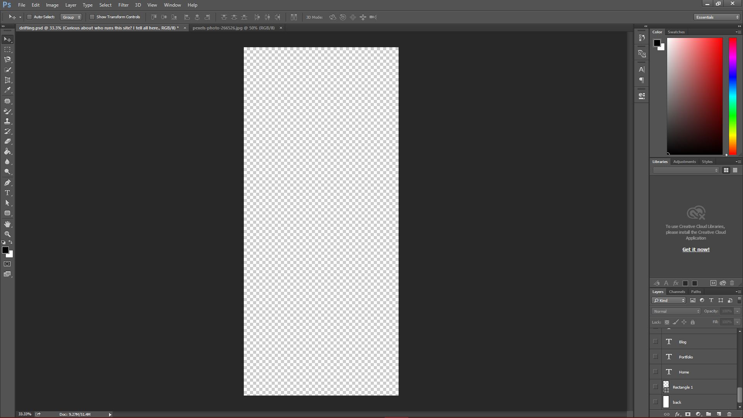Select the Rectangular Marquee tool

(7, 50)
